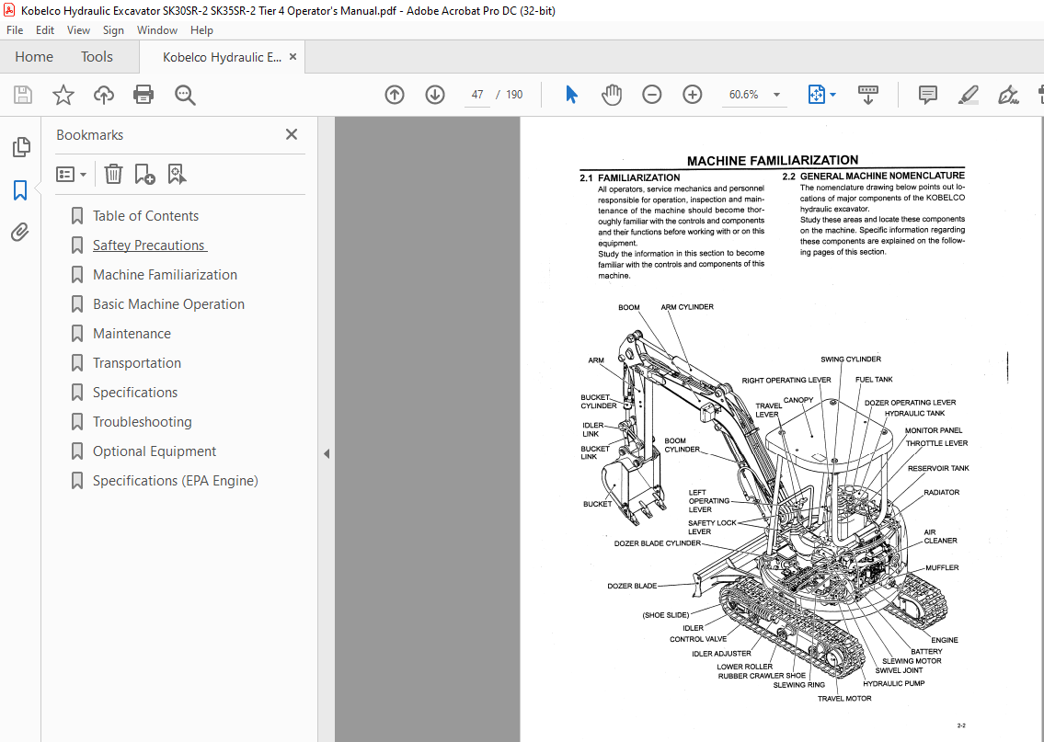The height and width of the screenshot is (742, 1044).
Task: Click the total pages 190 indicator
Action: point(514,95)
